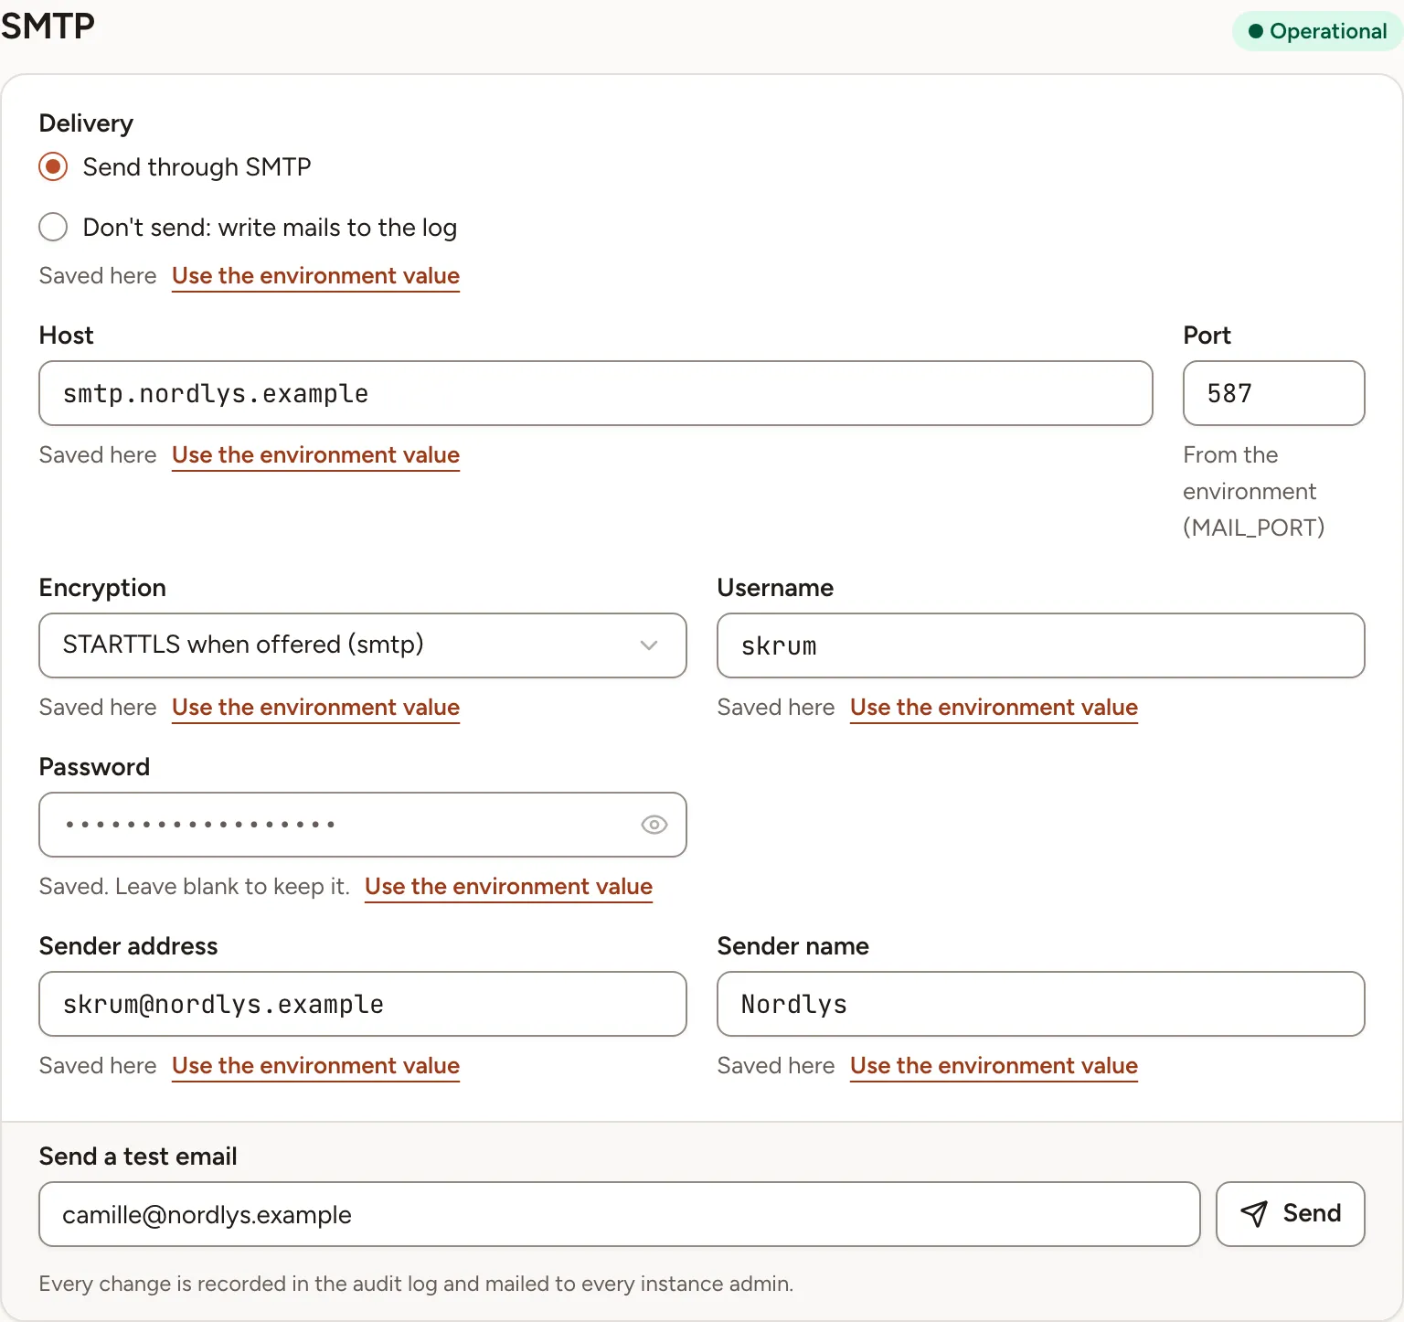This screenshot has width=1404, height=1322.
Task: Open the Encryption dropdown
Action: (363, 645)
